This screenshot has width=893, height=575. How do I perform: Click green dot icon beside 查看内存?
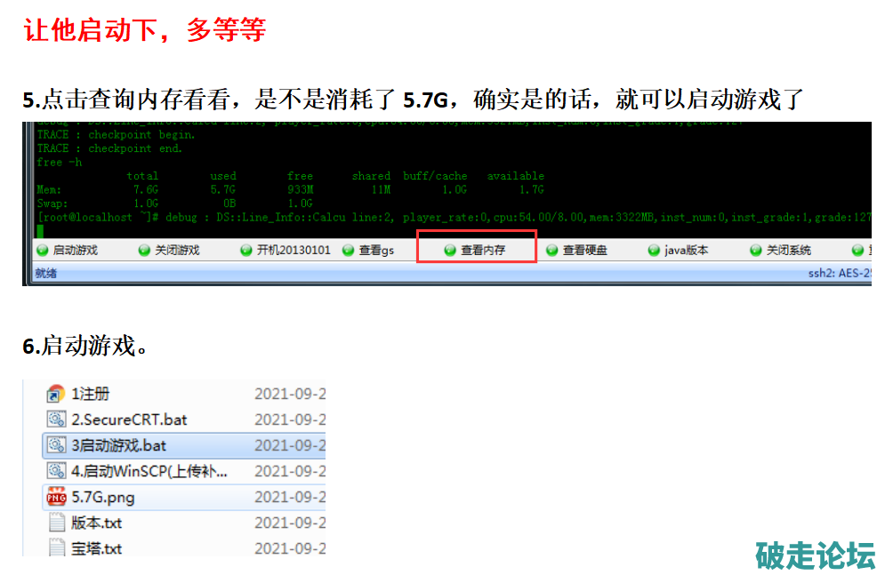coord(450,251)
